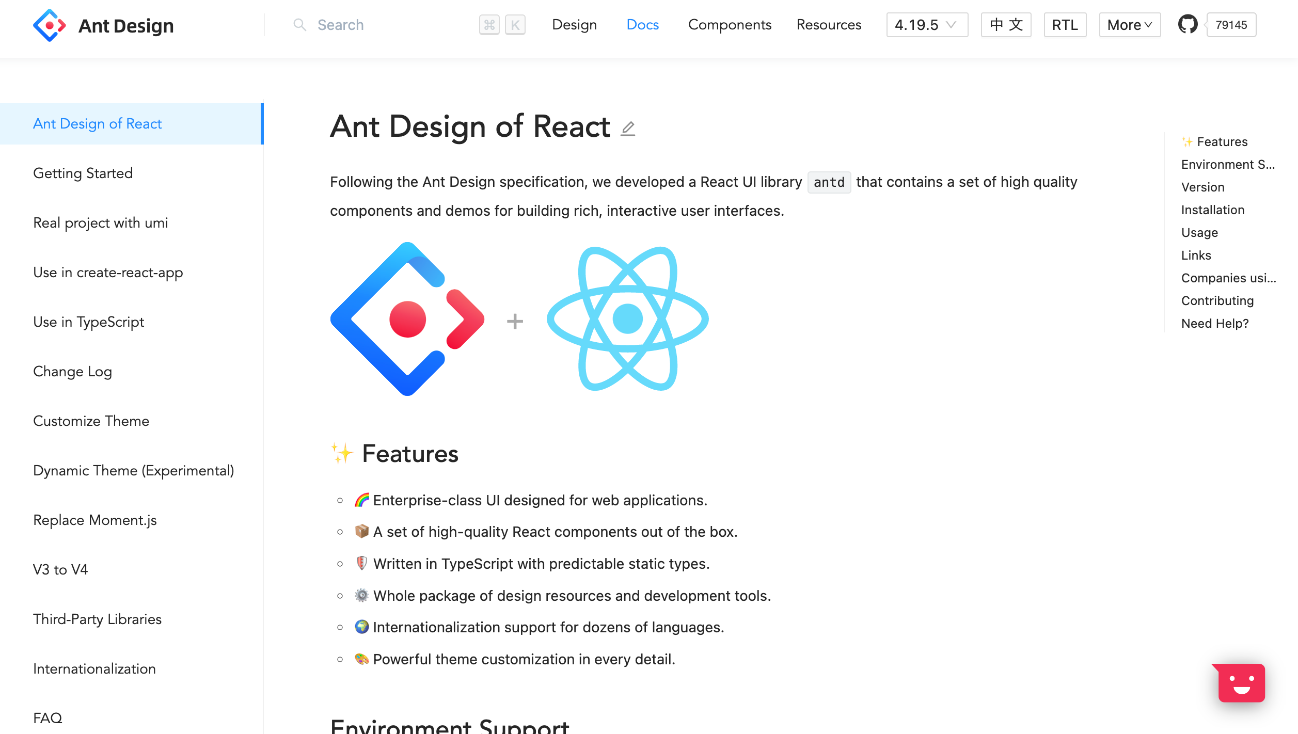The height and width of the screenshot is (734, 1298).
Task: Click the Ant Design logo icon
Action: click(49, 25)
